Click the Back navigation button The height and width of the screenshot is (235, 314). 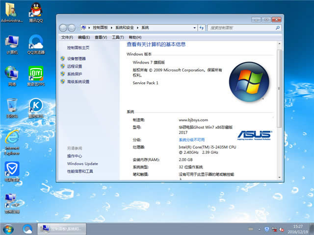tap(63, 28)
